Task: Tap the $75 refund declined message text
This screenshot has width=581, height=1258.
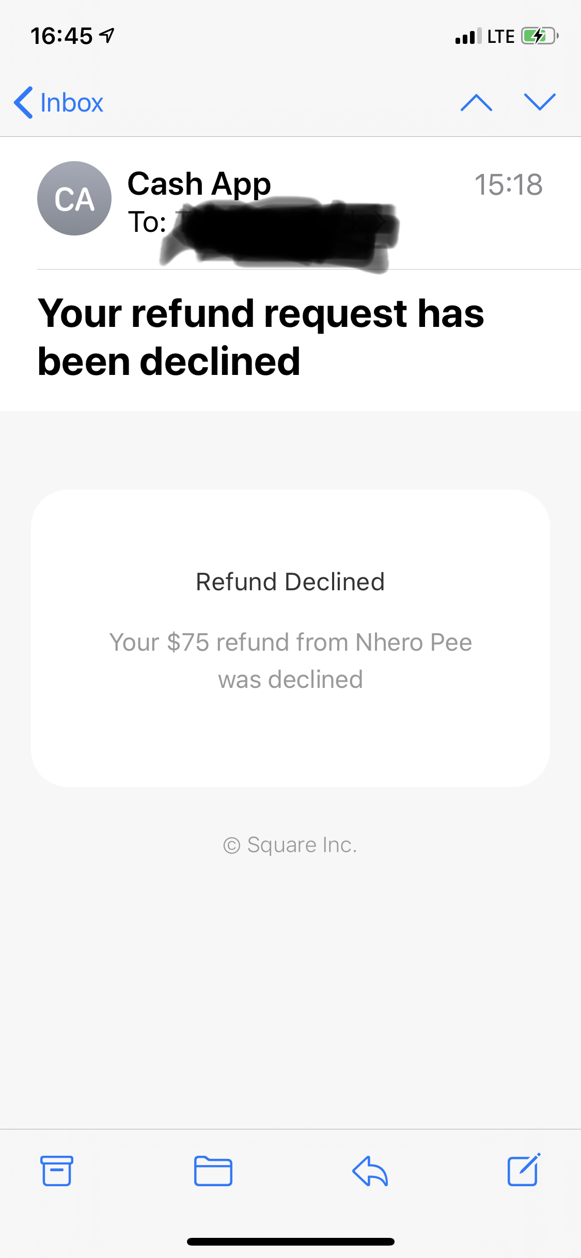Action: click(290, 661)
